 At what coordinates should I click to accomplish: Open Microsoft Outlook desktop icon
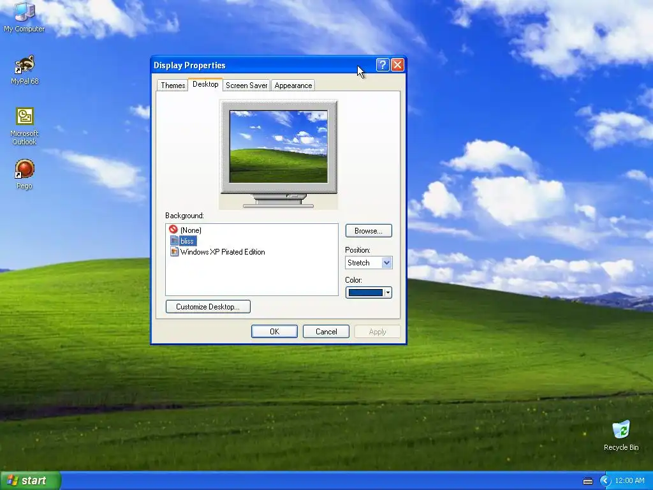[25, 126]
